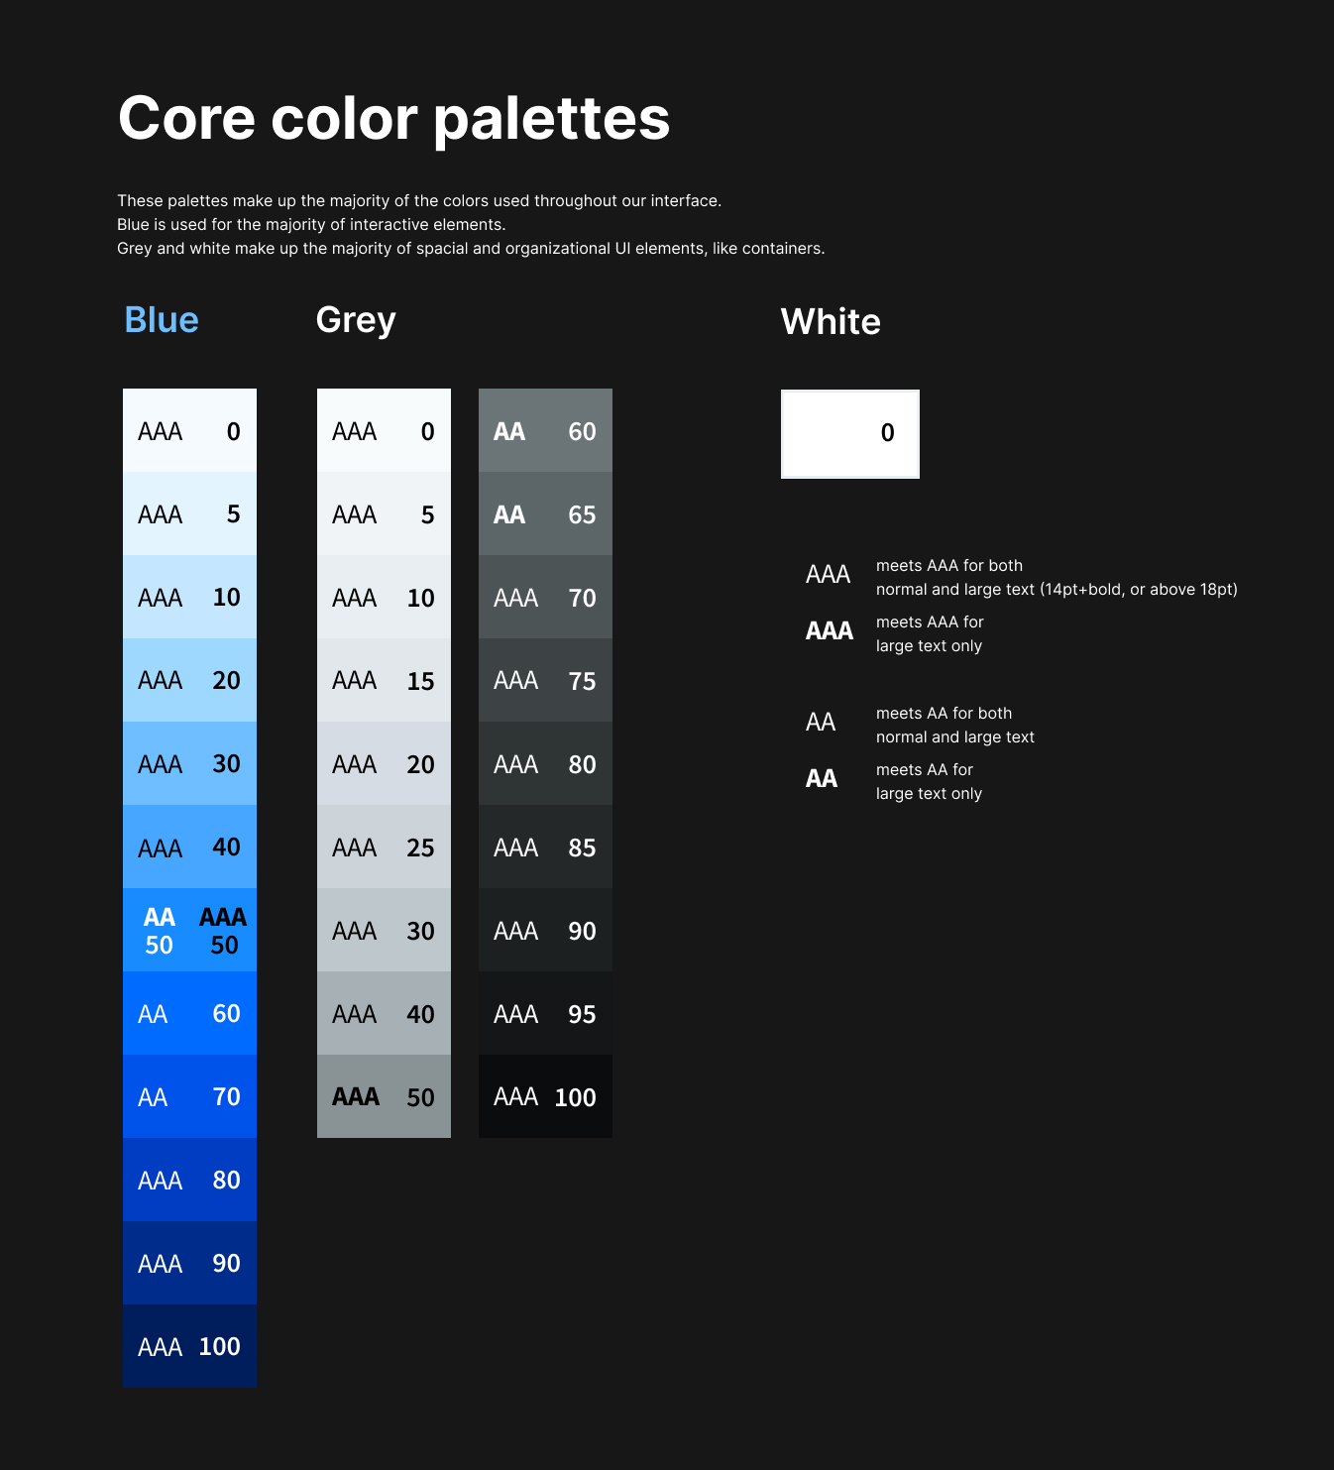
Task: Click the Grey 60 swatch
Action: pyautogui.click(x=545, y=430)
